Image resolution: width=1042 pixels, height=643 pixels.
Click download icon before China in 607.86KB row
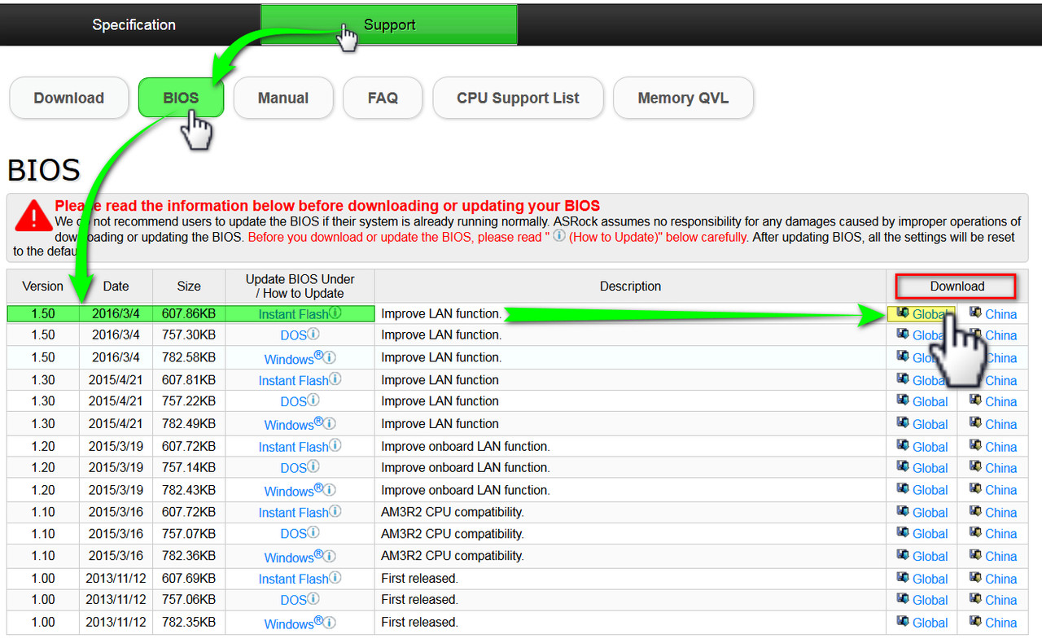tap(975, 313)
